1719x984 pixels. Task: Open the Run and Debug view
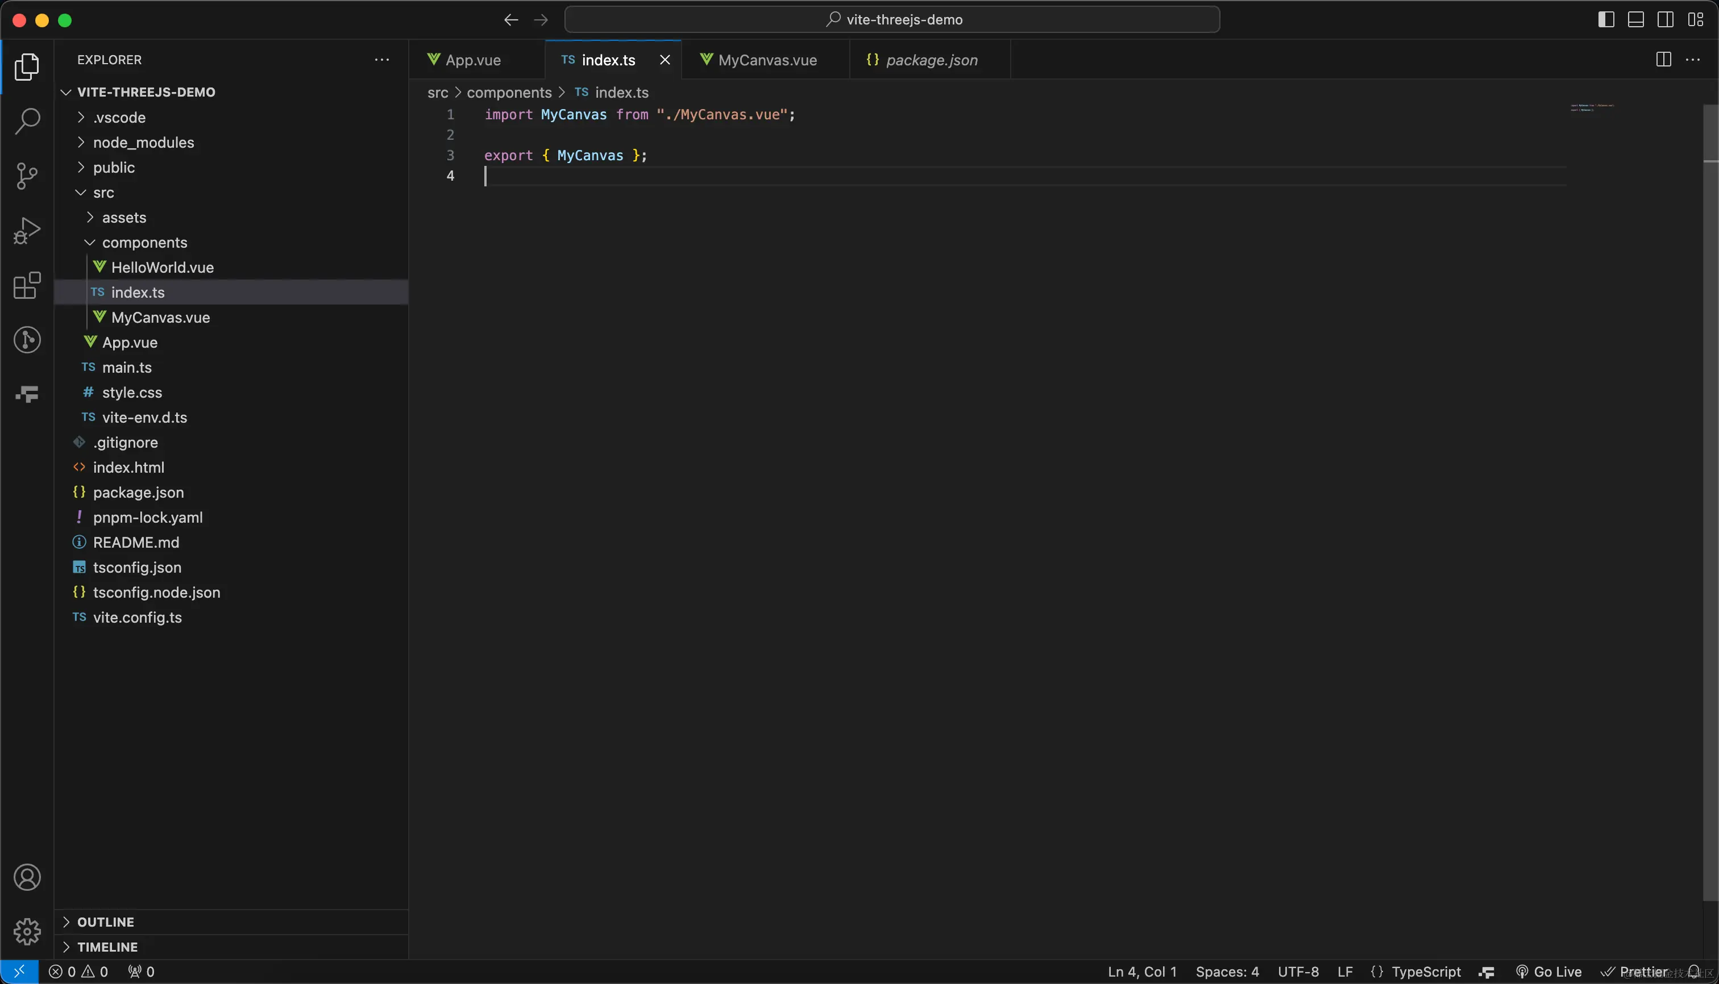click(27, 231)
